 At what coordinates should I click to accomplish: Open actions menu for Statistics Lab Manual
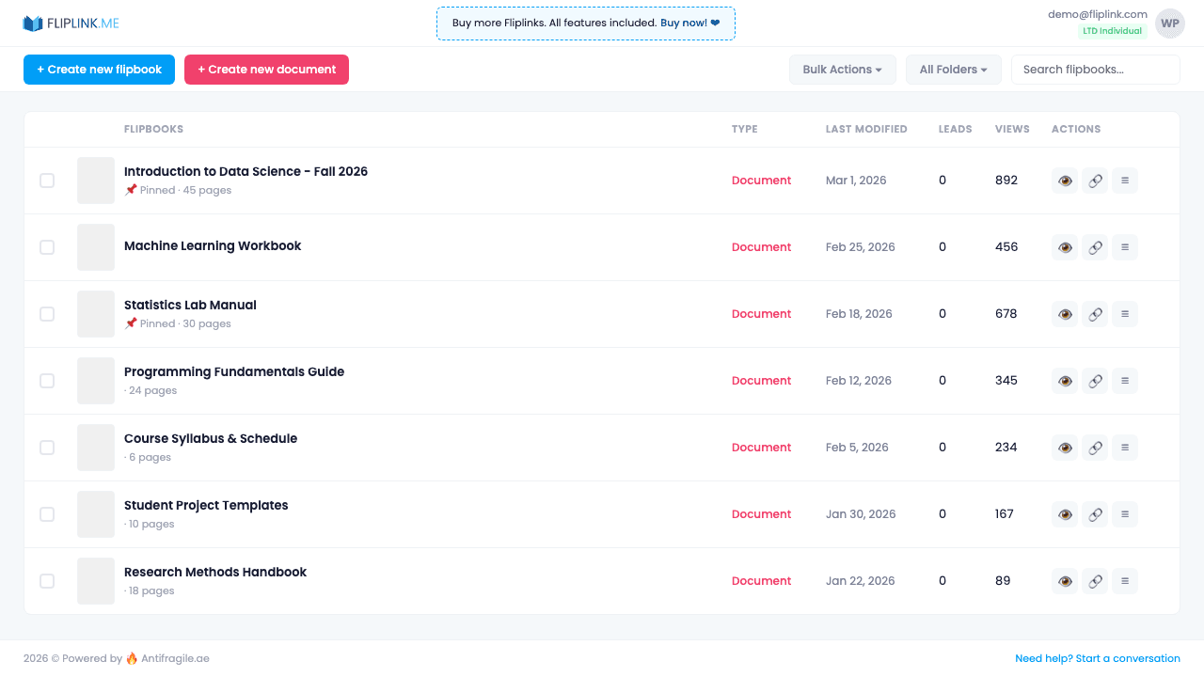tap(1124, 313)
